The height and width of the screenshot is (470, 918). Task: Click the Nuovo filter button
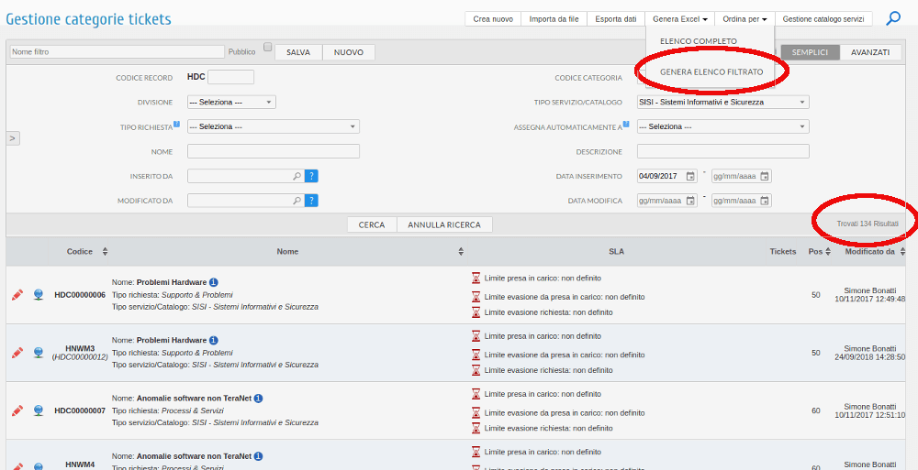(x=349, y=52)
